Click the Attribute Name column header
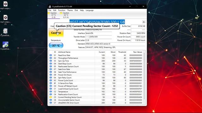Image resolution: width=202 pixels, height=113 pixels. 64,52
